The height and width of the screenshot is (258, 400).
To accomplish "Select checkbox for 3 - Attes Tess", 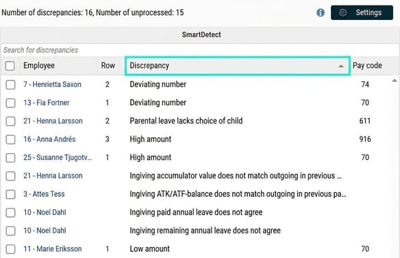I will pyautogui.click(x=10, y=194).
